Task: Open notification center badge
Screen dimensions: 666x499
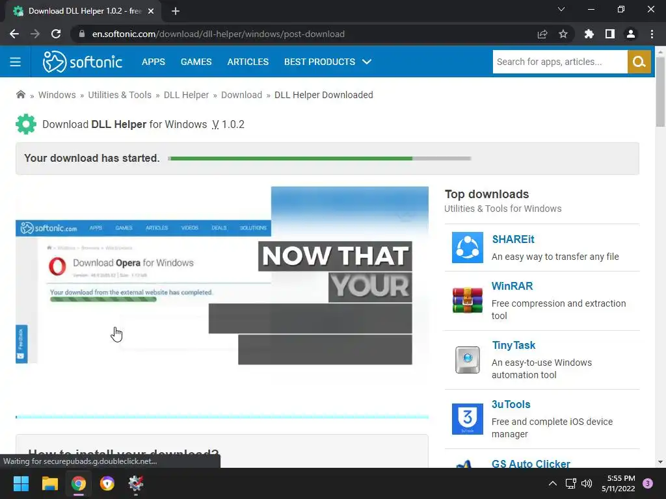Action: click(x=648, y=483)
